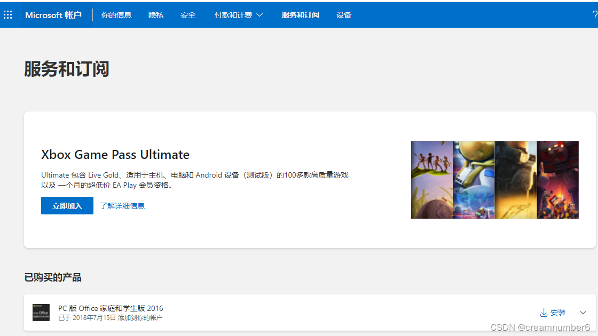Image resolution: width=598 pixels, height=336 pixels.
Task: Click the Office 2016 product thumbnail
Action: pos(41,313)
